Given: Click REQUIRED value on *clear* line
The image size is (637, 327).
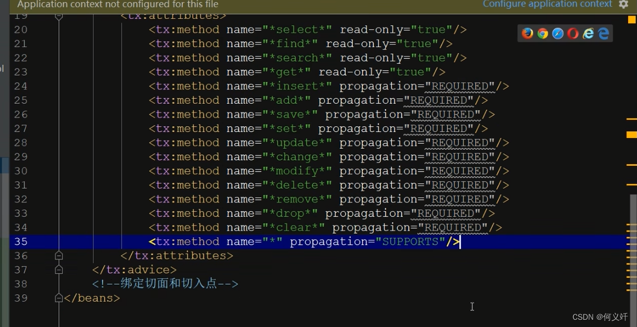Looking at the screenshot, I should pos(453,228).
